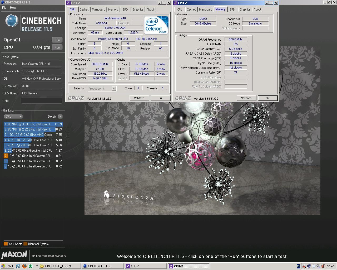
Task: Click Validate in the left CPU-Z window
Action: tap(139, 98)
